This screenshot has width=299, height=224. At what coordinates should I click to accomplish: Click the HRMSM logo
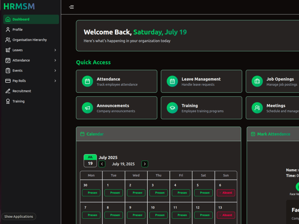pyautogui.click(x=19, y=7)
